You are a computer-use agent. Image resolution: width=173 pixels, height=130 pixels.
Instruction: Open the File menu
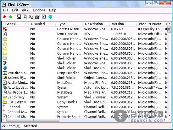(x=6, y=10)
